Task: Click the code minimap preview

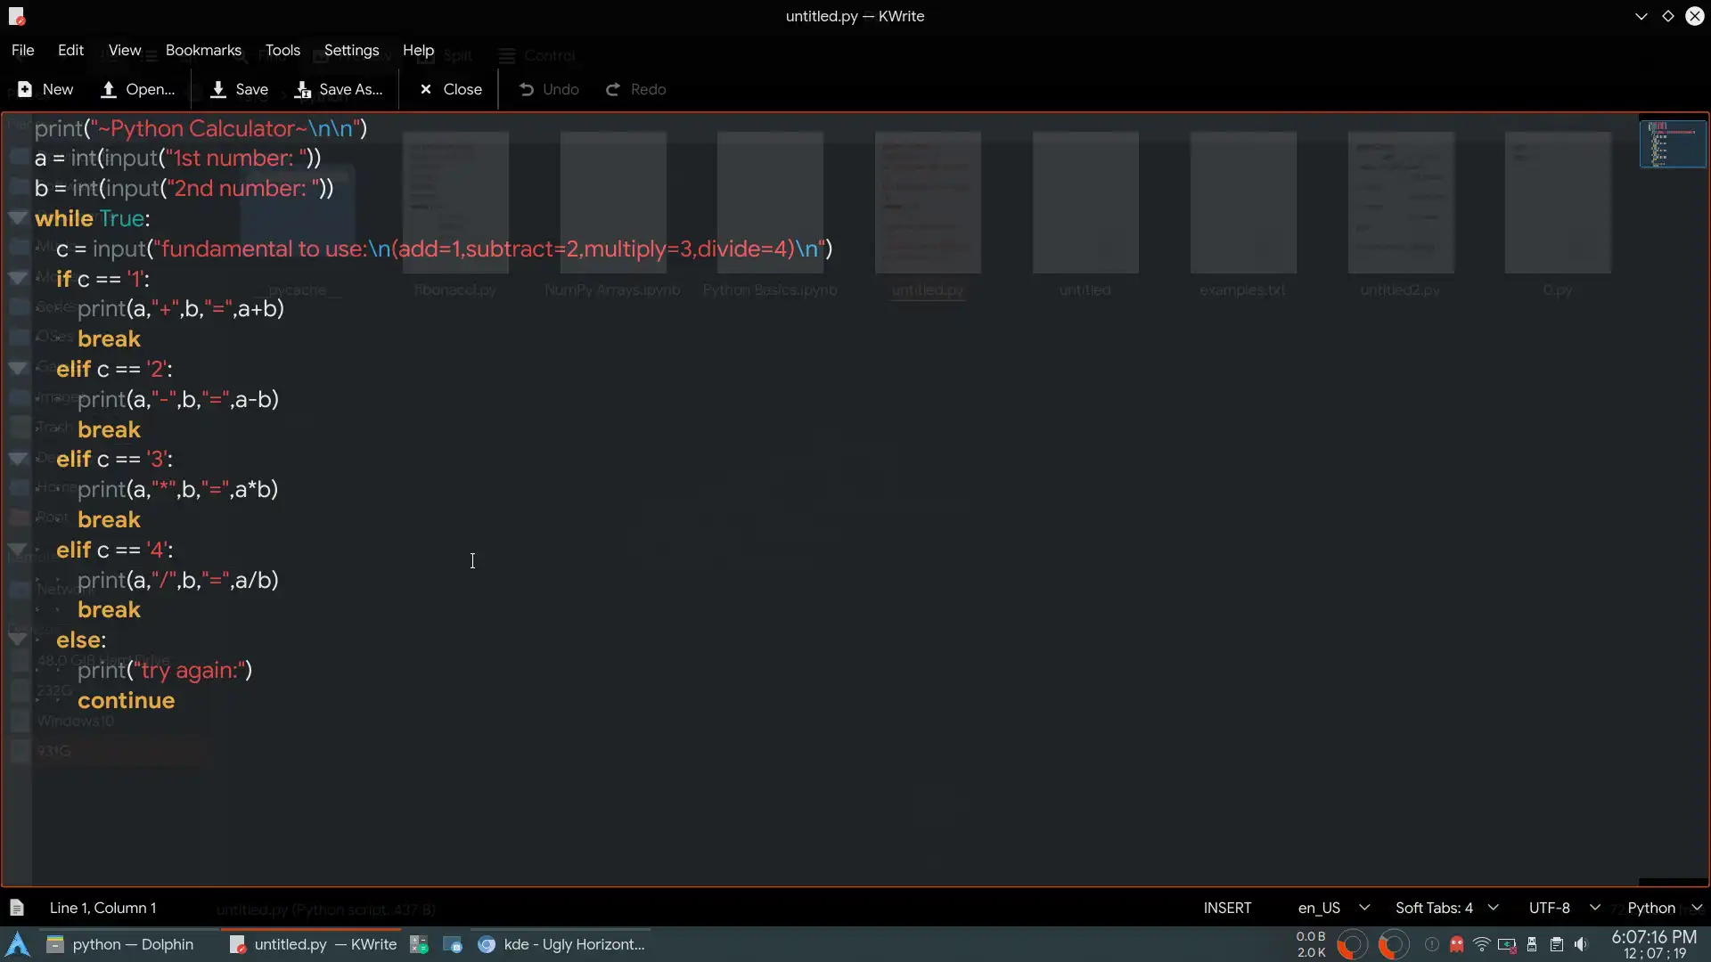Action: pyautogui.click(x=1673, y=144)
